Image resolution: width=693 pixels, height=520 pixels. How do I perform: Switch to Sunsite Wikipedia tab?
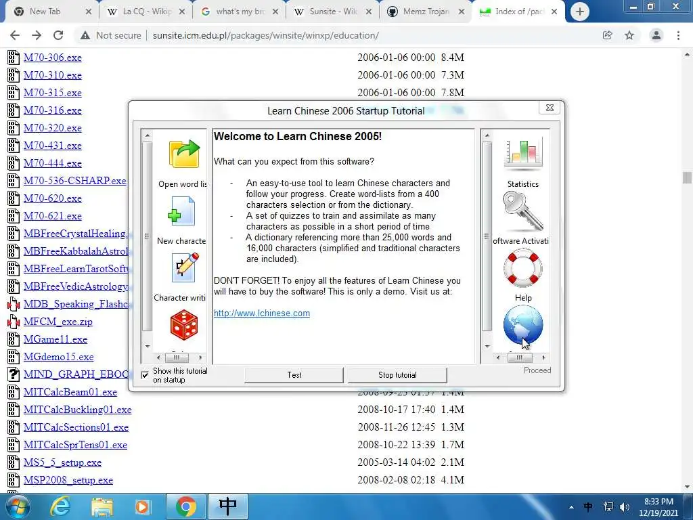[x=333, y=12]
